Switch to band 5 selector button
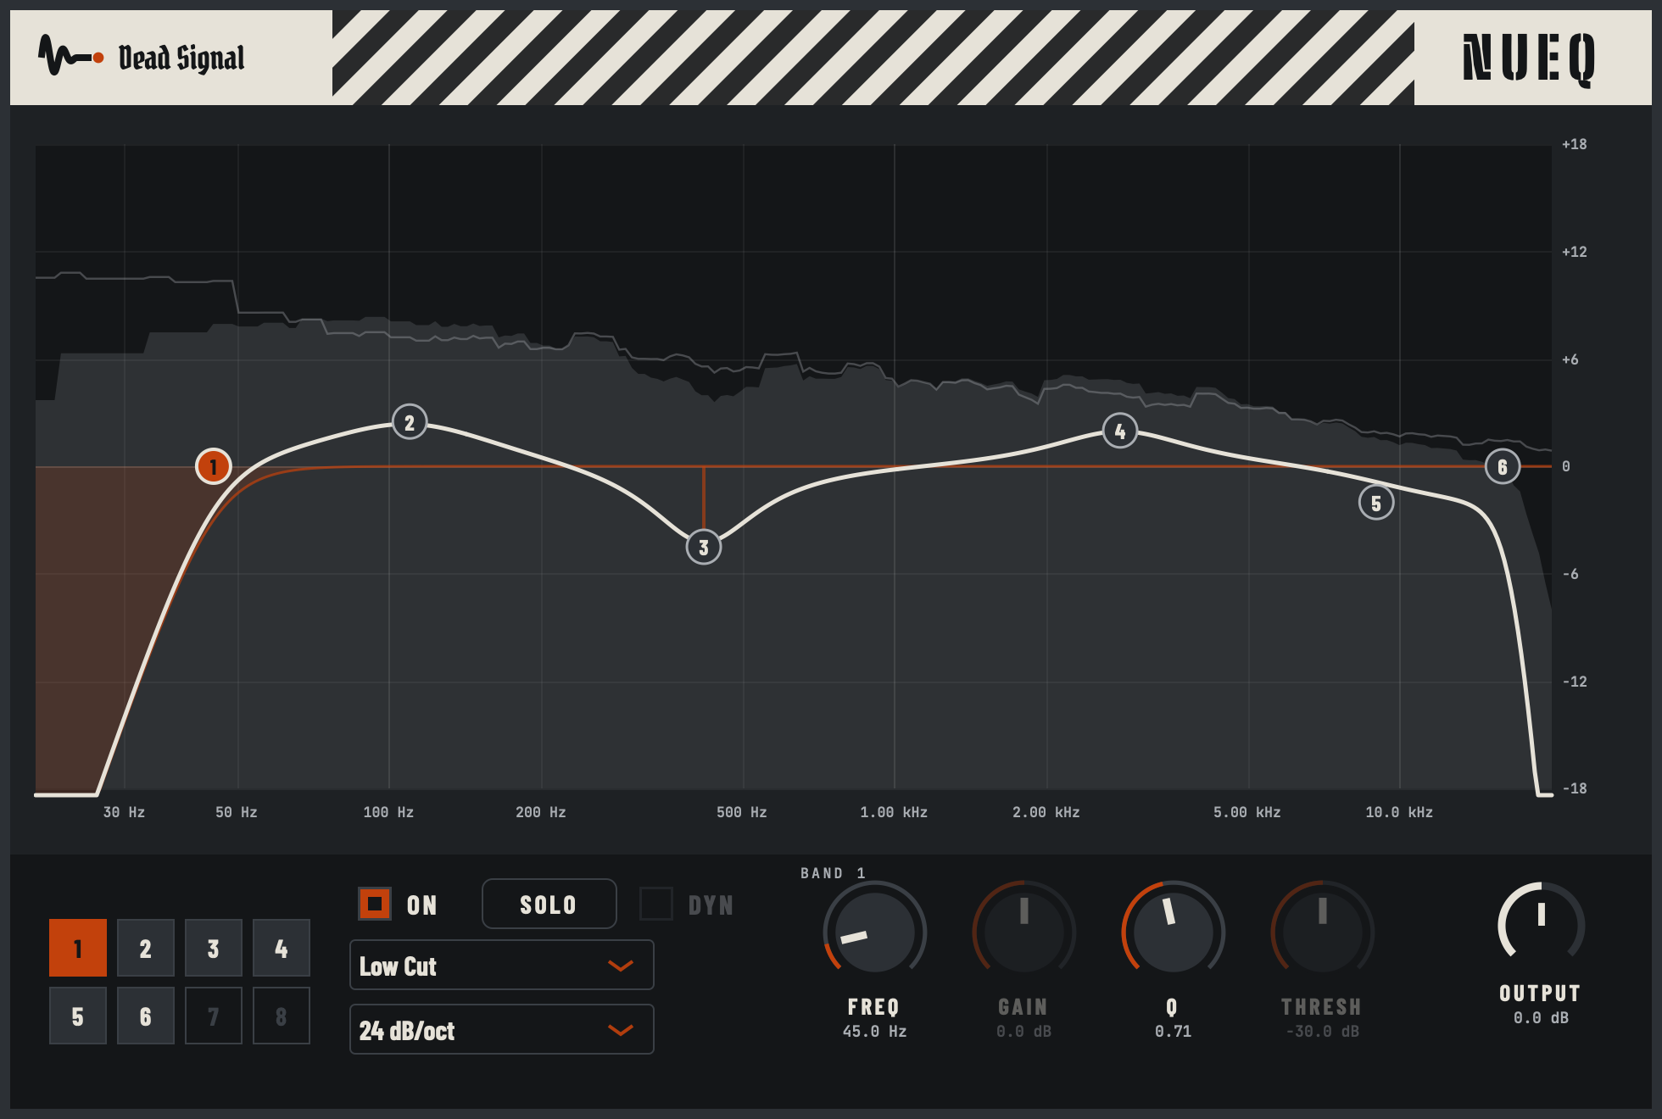The width and height of the screenshot is (1662, 1119). click(78, 1016)
